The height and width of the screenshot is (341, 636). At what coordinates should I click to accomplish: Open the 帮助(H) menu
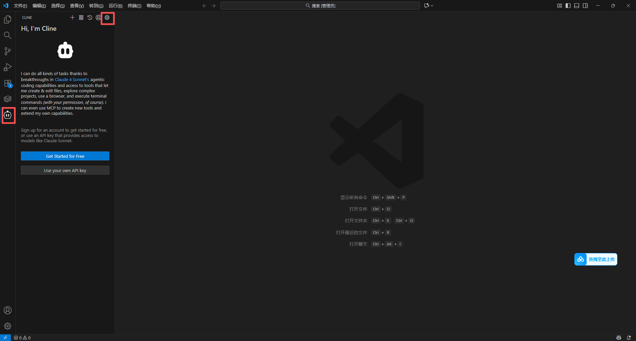point(153,6)
